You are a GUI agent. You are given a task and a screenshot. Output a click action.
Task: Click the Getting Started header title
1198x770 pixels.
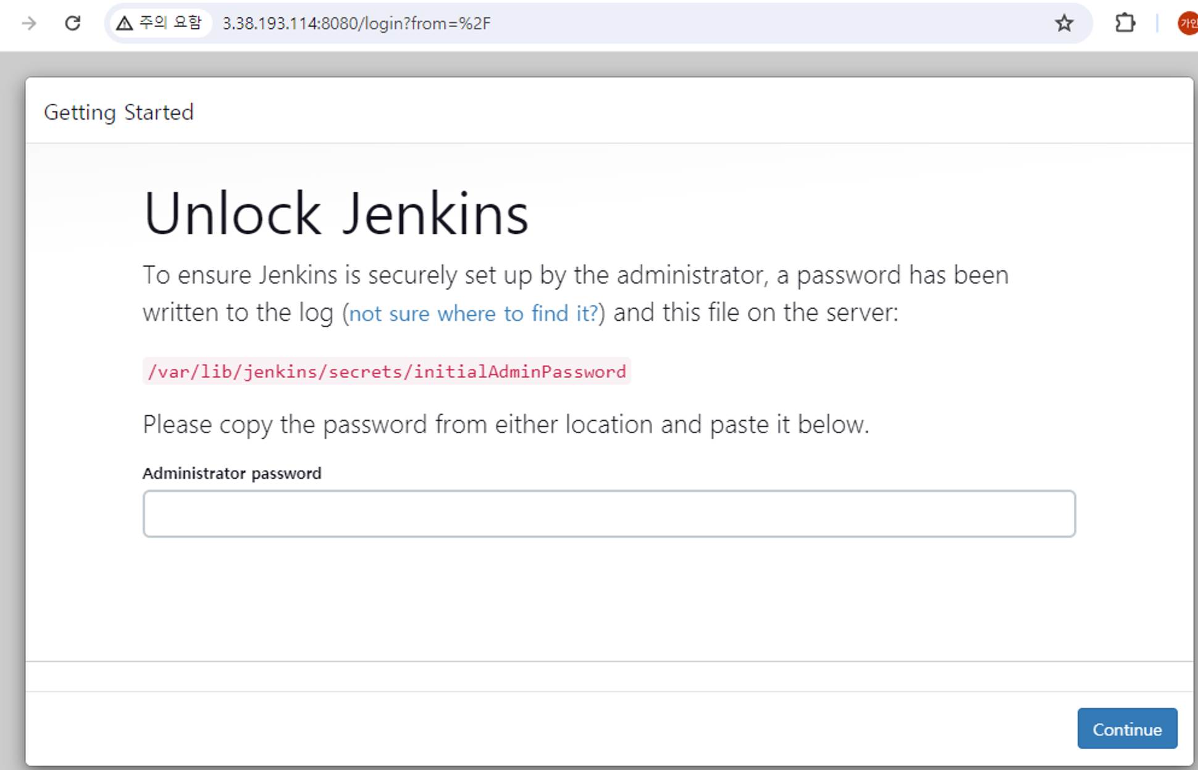[119, 112]
